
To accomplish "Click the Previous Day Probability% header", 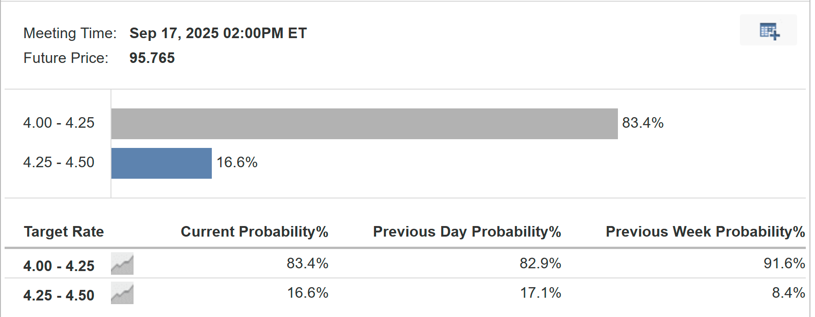I will click(x=466, y=232).
